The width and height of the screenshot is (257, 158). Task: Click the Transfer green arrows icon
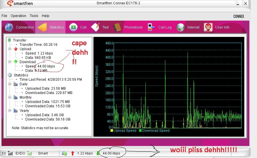point(9,40)
